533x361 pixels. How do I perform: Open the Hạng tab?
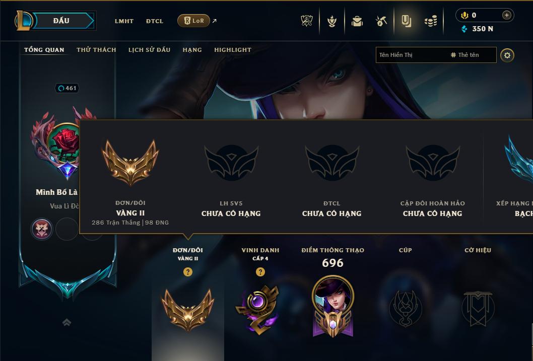click(192, 49)
